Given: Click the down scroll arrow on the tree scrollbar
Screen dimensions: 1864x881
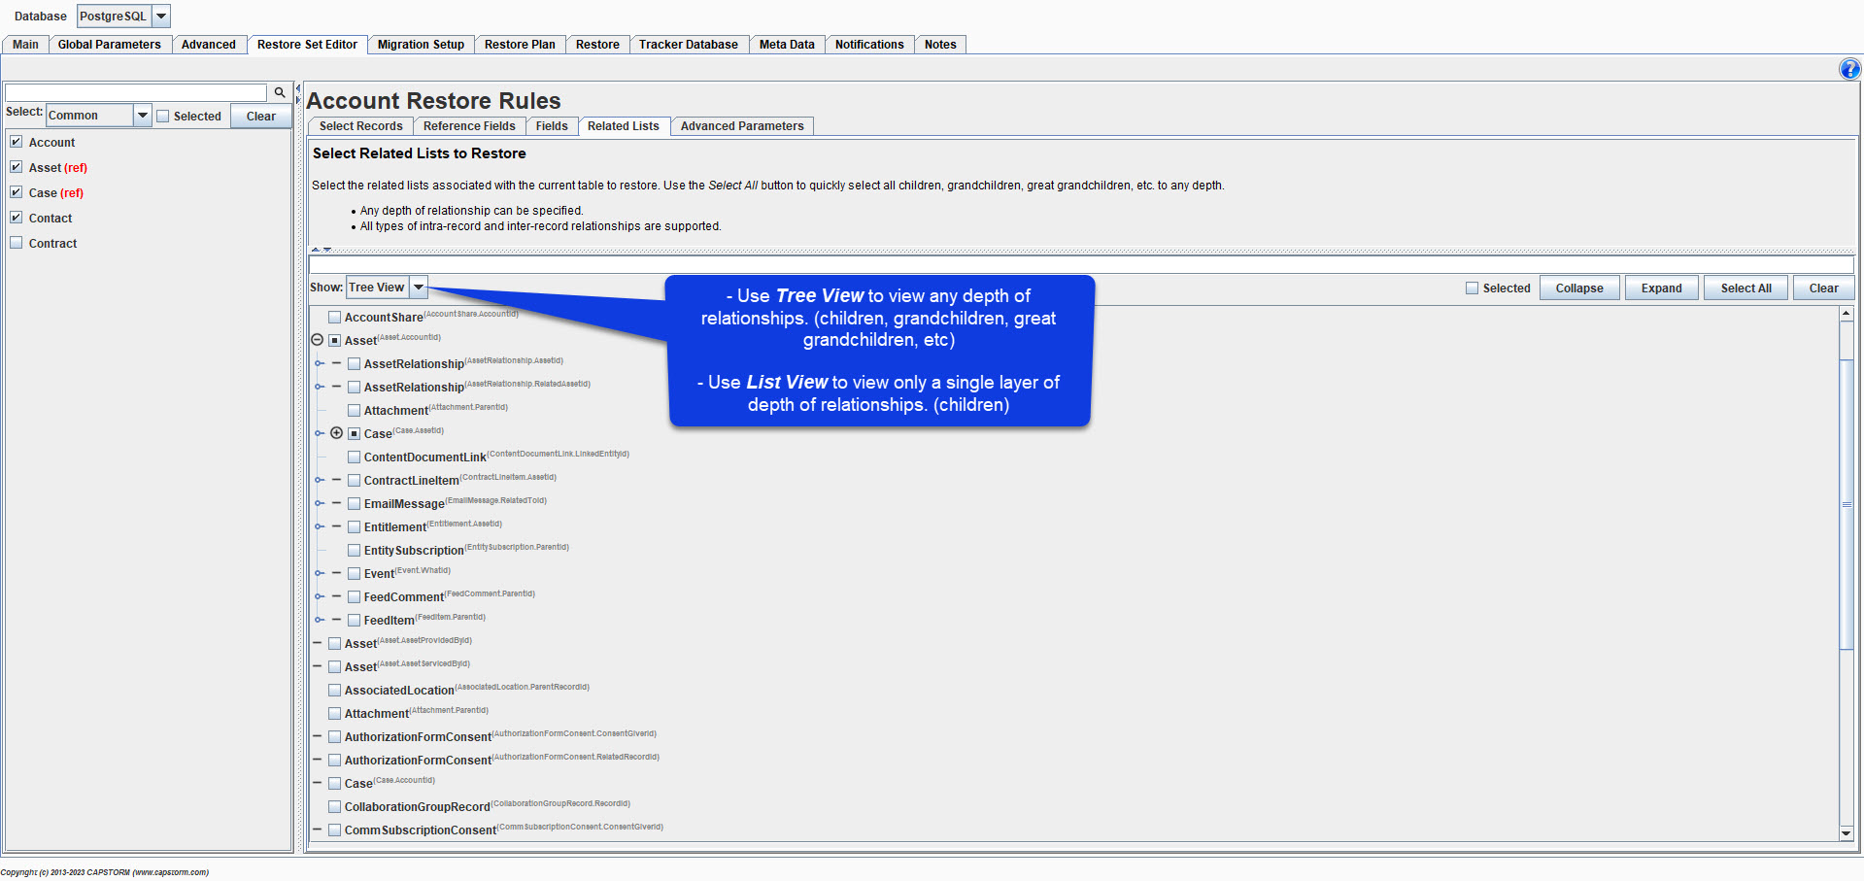Looking at the screenshot, I should [x=1846, y=833].
